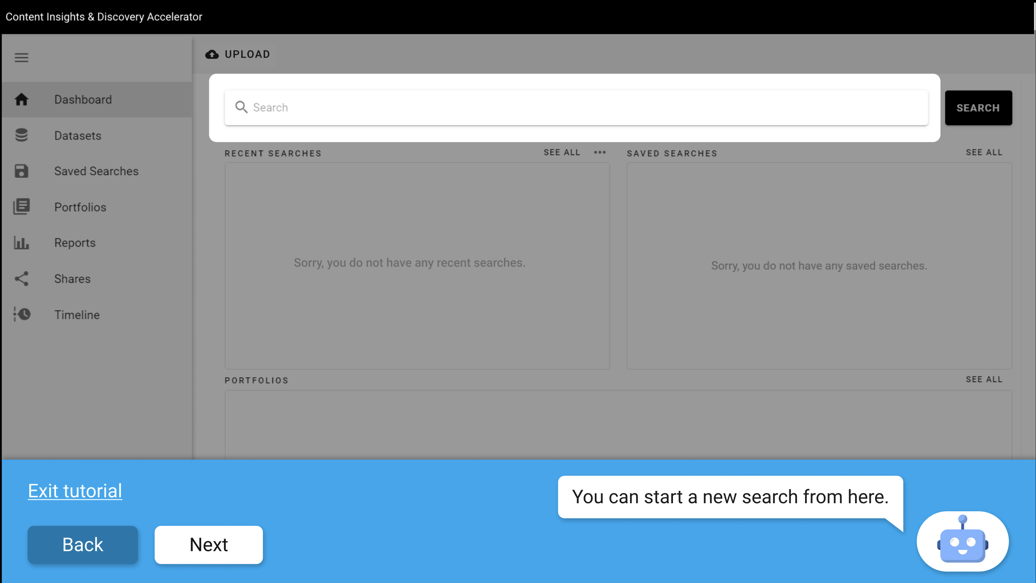Click the app title in header
The width and height of the screenshot is (1036, 583).
[x=104, y=17]
